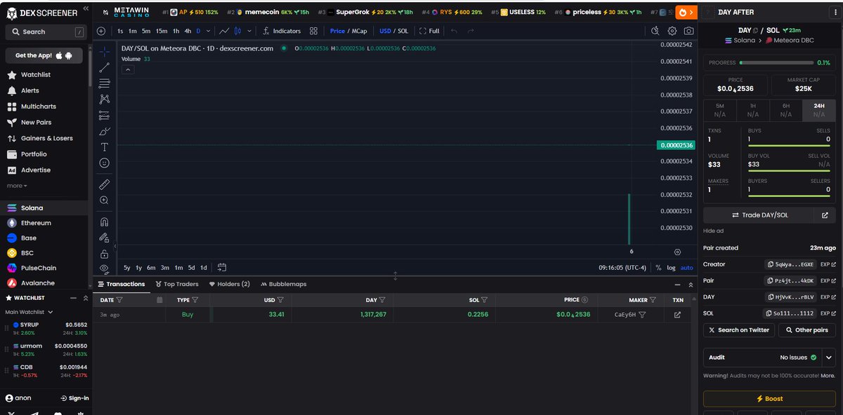Click the Search box in sidebar
The width and height of the screenshot is (843, 415).
[x=46, y=32]
